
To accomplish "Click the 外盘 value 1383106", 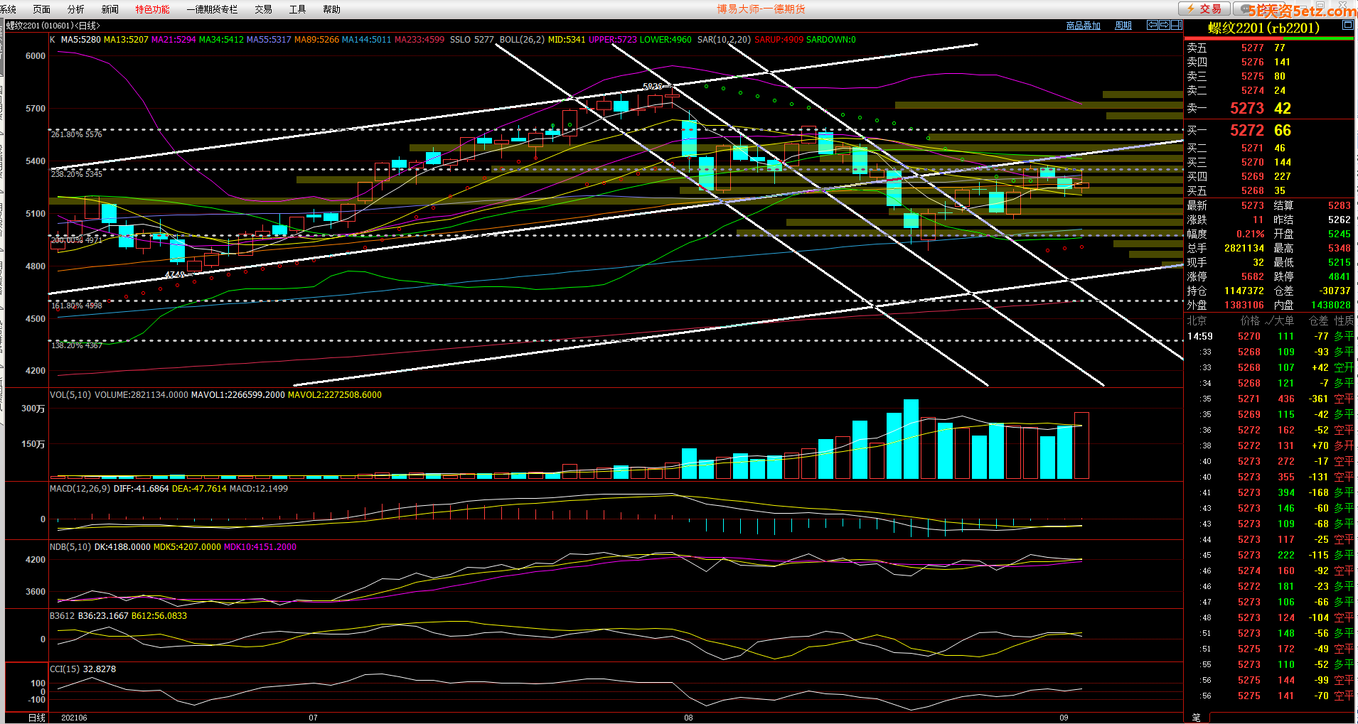I will pyautogui.click(x=1244, y=306).
